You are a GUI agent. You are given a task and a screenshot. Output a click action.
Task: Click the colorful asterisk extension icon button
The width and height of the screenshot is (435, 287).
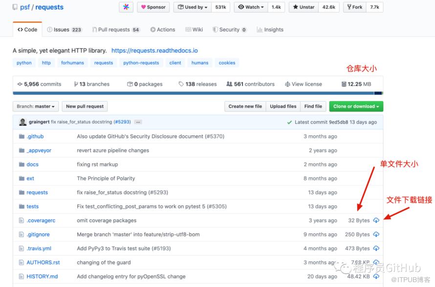point(126,7)
